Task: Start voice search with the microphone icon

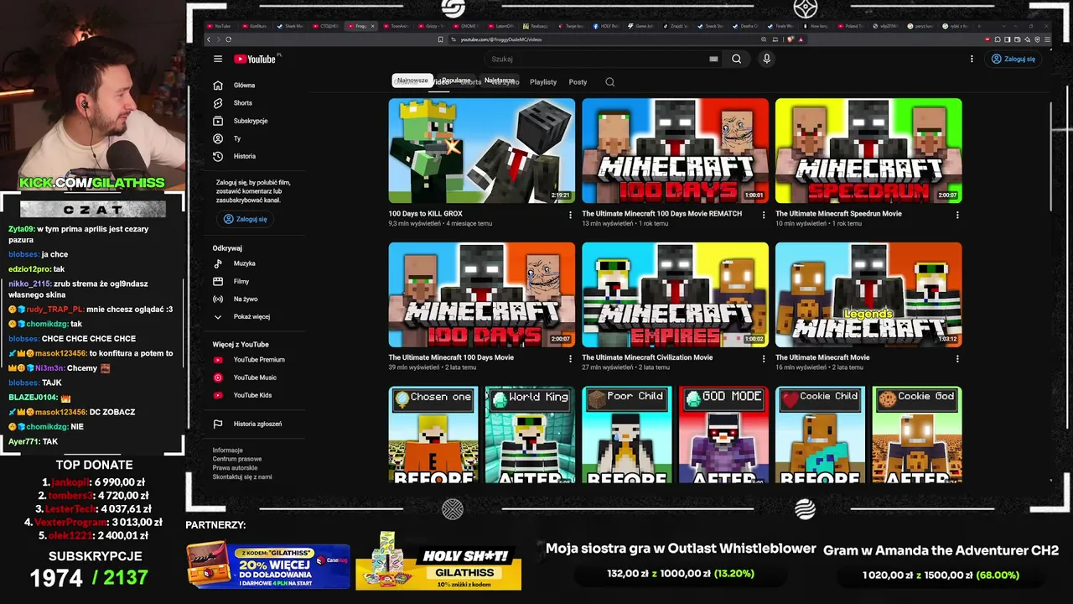Action: click(x=766, y=59)
